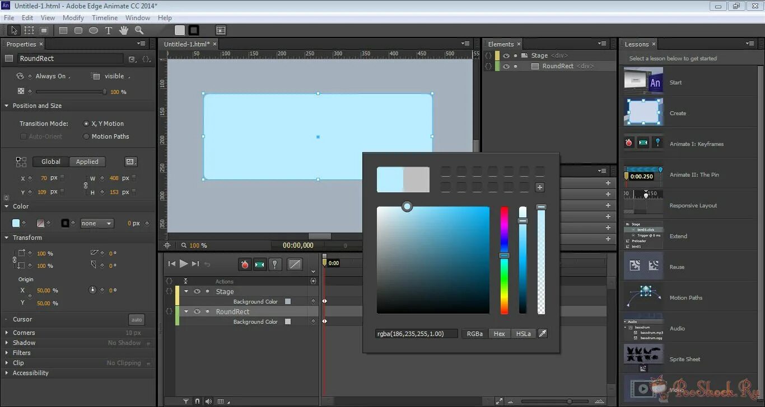Switch to the Lessons panel tab
This screenshot has height=407, width=765.
point(637,44)
